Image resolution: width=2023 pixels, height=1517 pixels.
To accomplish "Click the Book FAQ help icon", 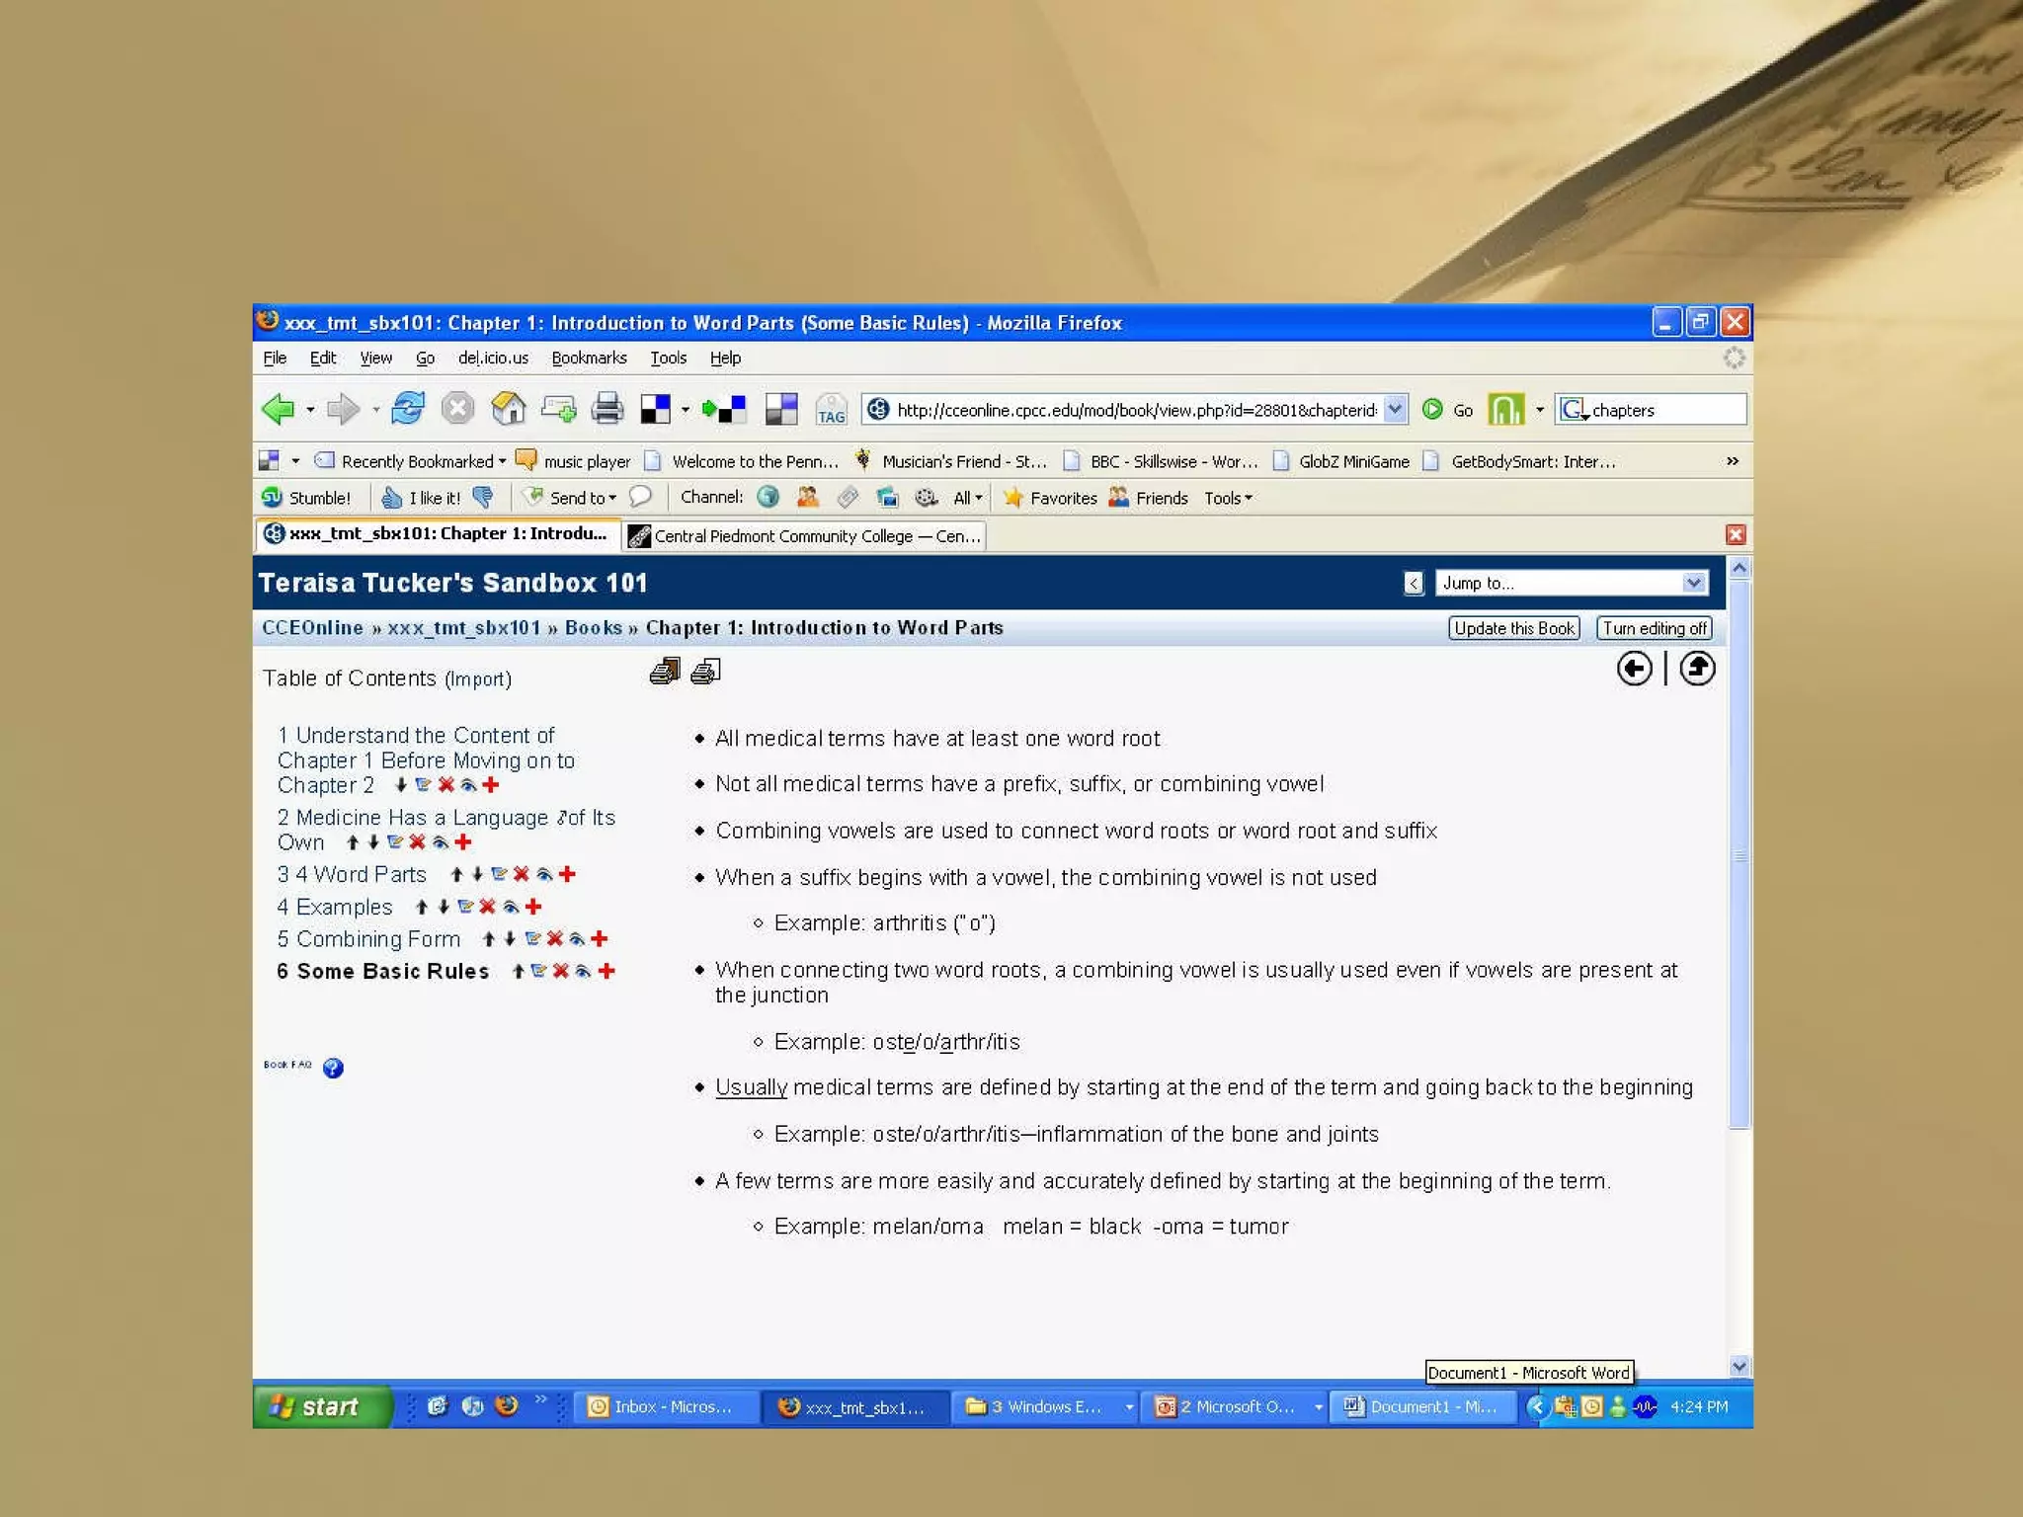I will (x=333, y=1068).
